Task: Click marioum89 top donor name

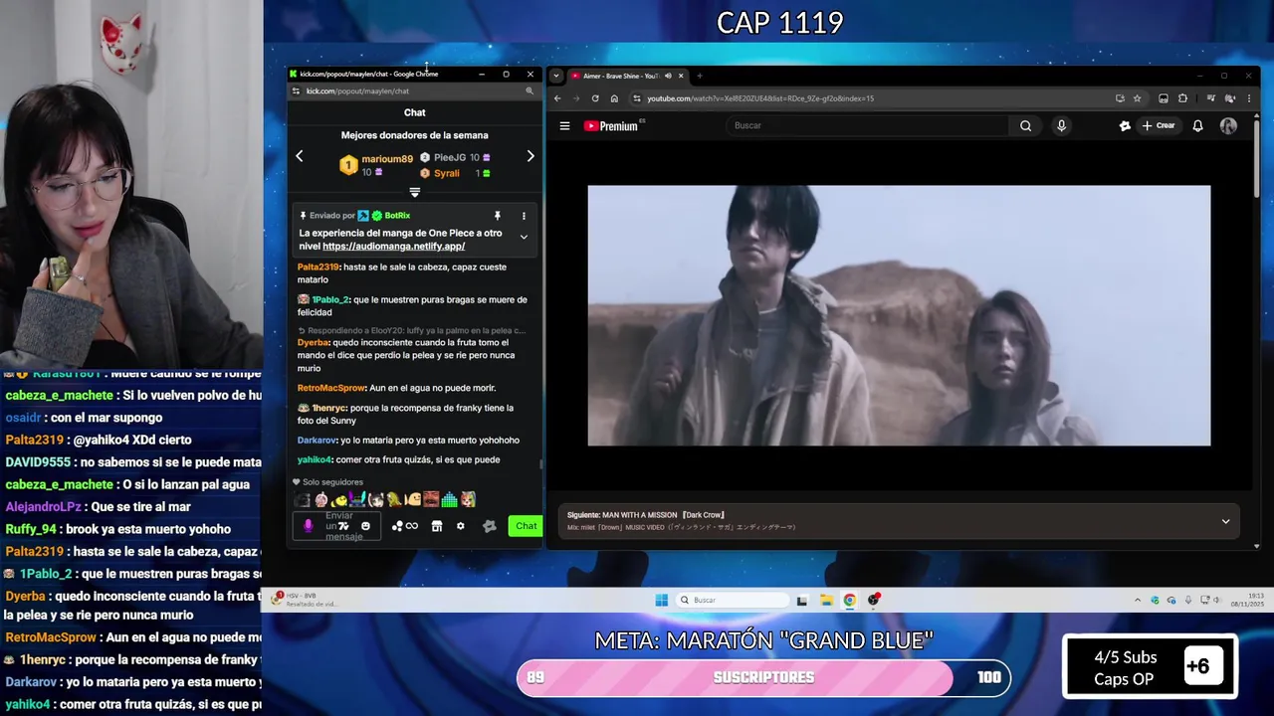Action: point(387,159)
